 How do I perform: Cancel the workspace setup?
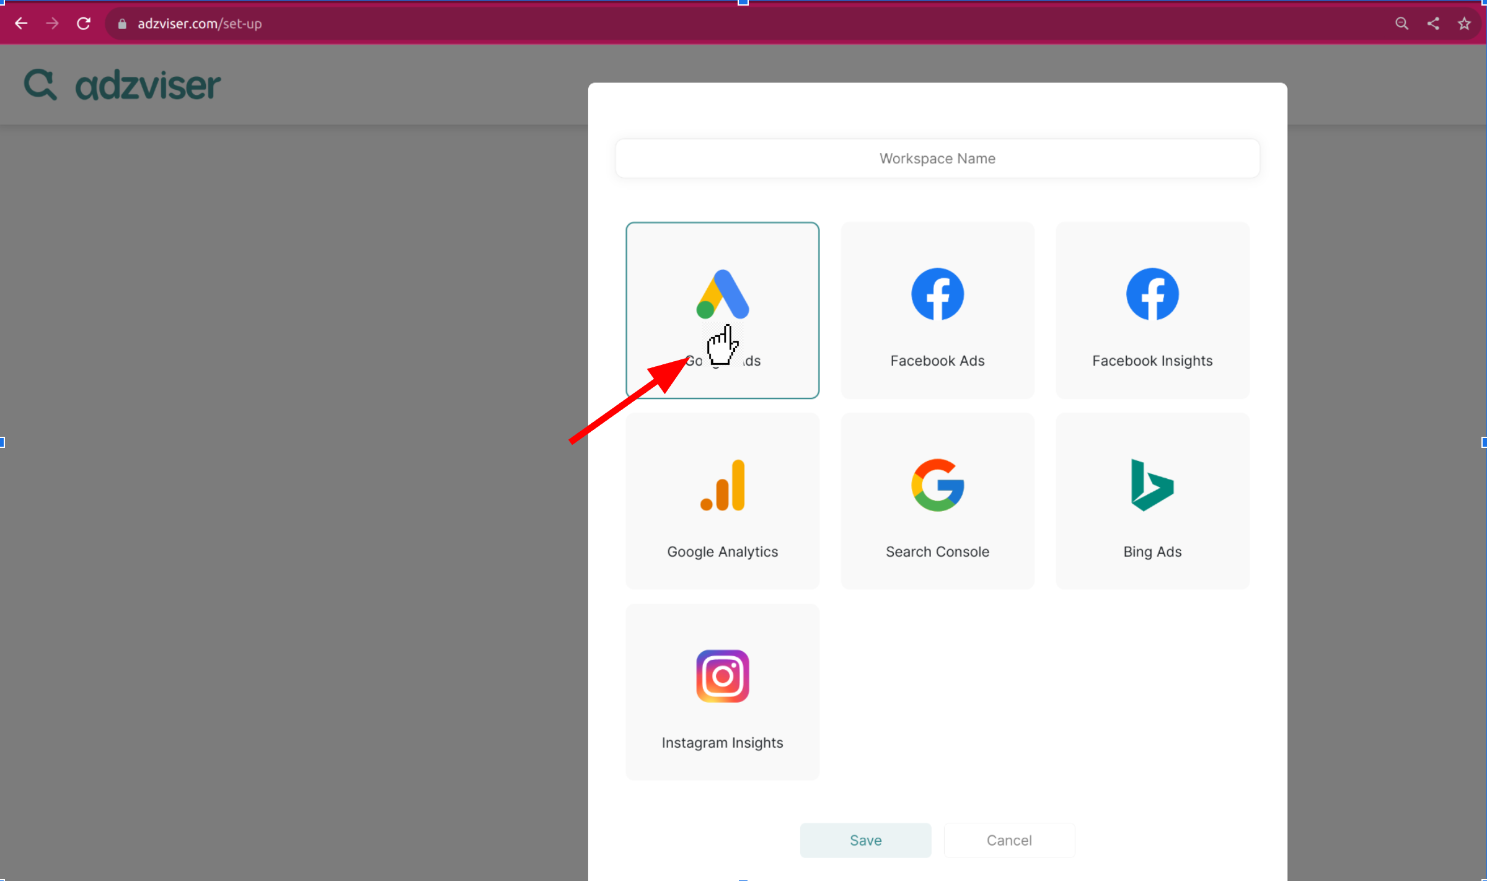tap(1008, 840)
